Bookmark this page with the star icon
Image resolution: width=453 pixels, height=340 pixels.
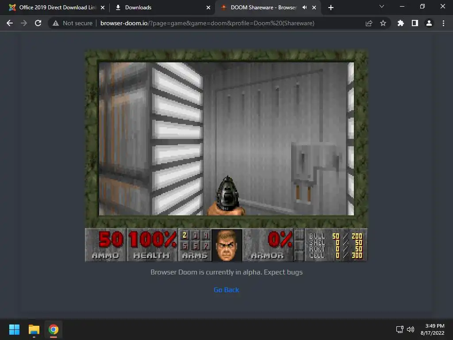[383, 23]
